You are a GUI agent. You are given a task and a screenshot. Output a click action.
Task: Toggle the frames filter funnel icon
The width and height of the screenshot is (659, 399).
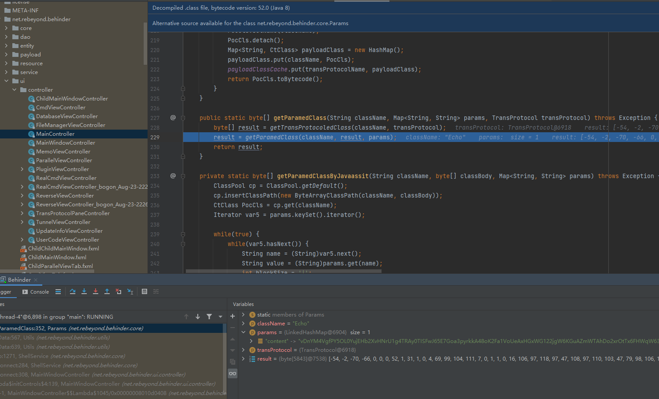[x=209, y=317]
